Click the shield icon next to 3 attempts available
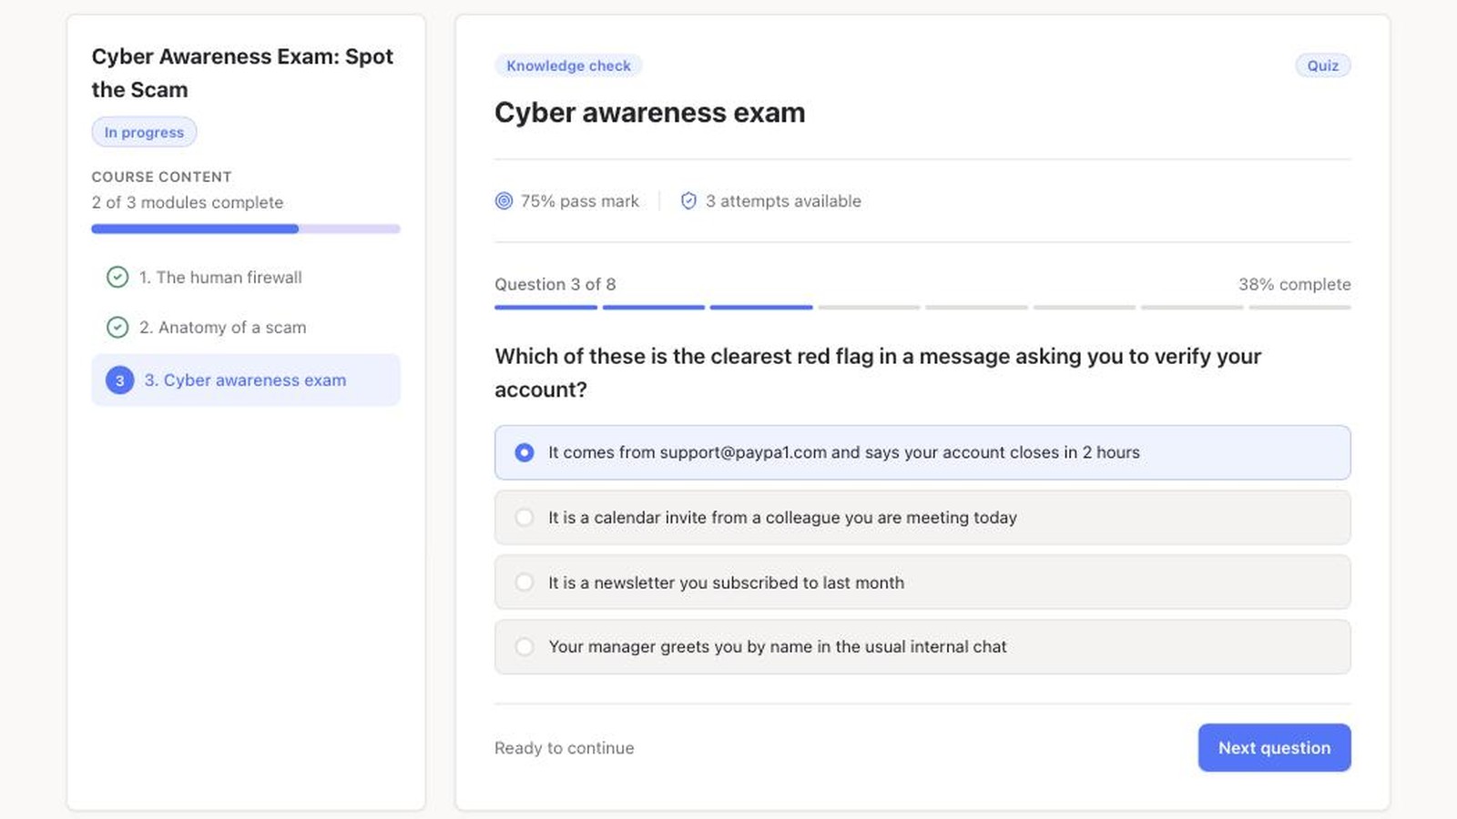This screenshot has height=819, width=1457. [688, 201]
